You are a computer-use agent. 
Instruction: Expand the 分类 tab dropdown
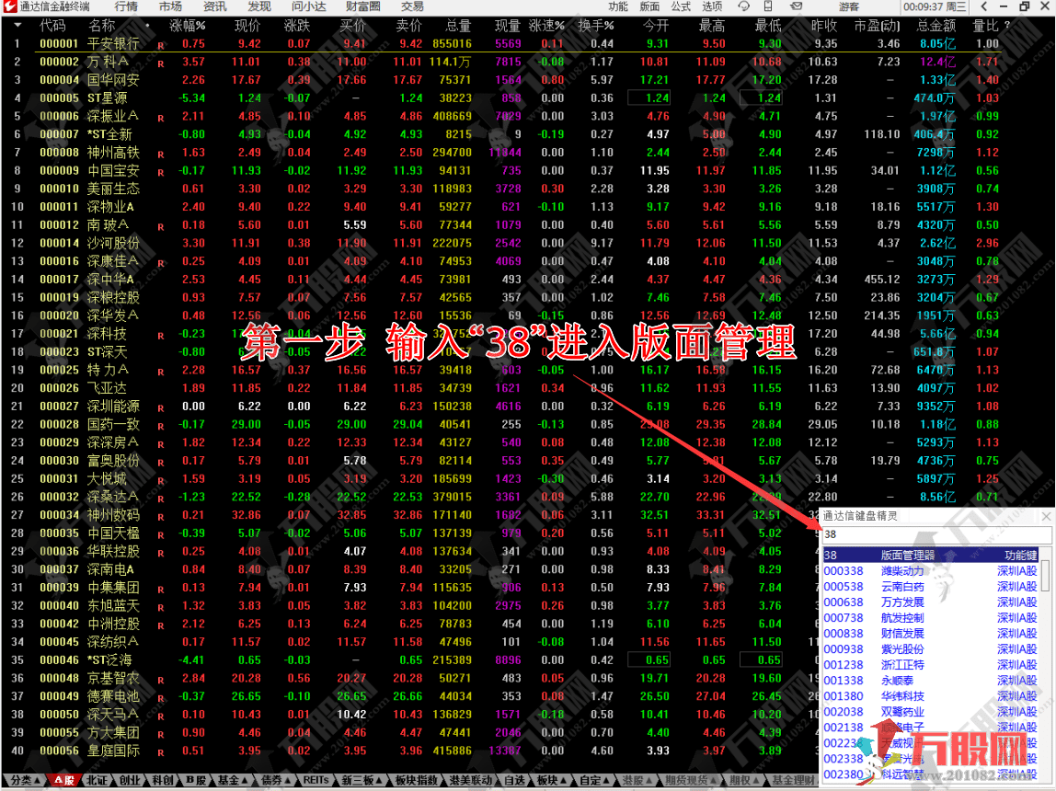click(x=37, y=780)
